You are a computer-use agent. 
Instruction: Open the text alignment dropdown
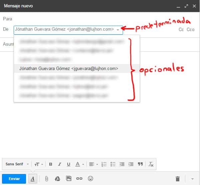93,164
